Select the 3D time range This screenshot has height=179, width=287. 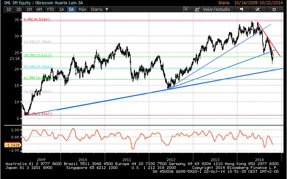coord(19,9)
